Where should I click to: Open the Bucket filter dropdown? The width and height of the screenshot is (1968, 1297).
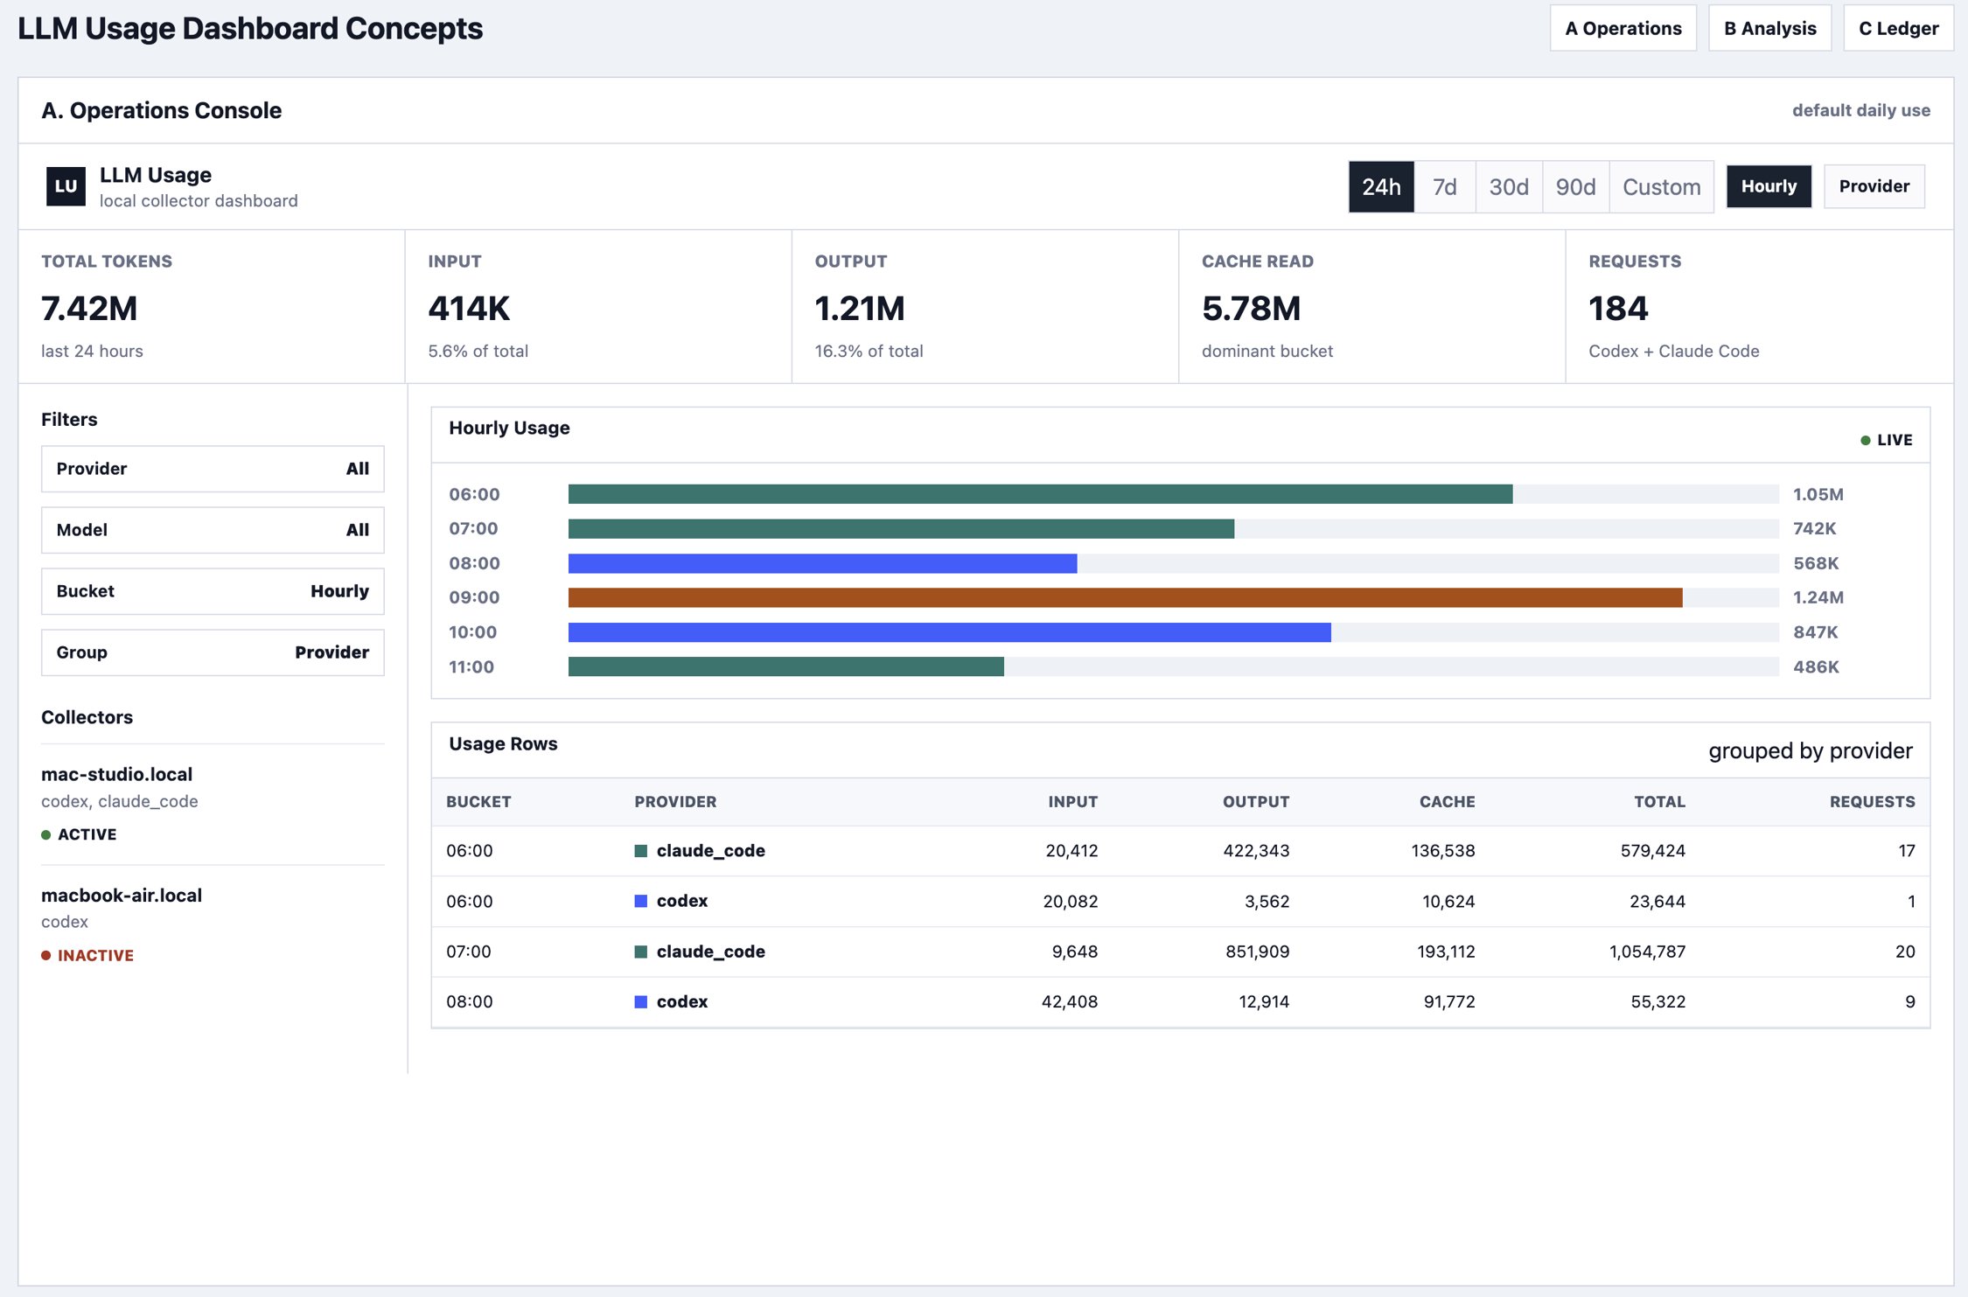[x=213, y=591]
